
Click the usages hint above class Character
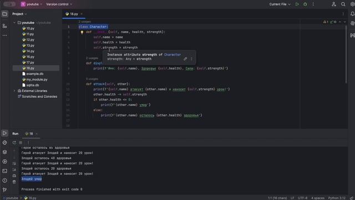[x=85, y=22]
